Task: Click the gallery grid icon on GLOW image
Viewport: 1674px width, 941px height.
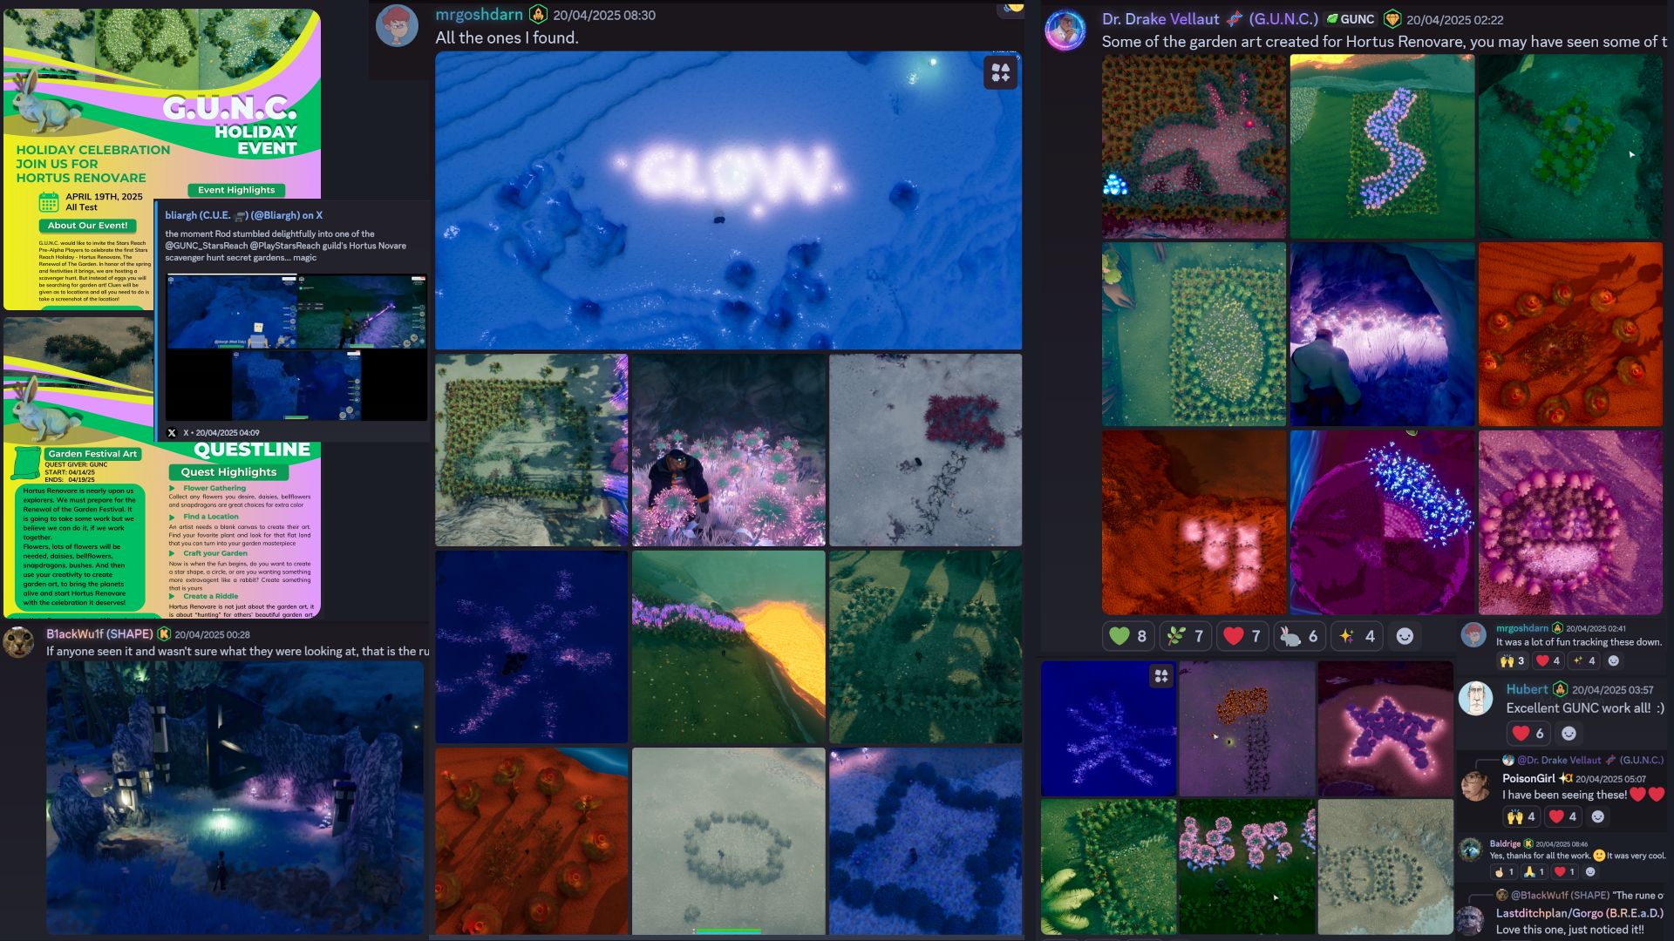Action: tap(1001, 73)
